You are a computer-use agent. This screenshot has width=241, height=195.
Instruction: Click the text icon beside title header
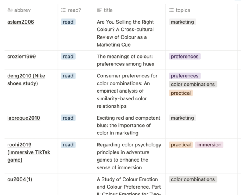99,10
